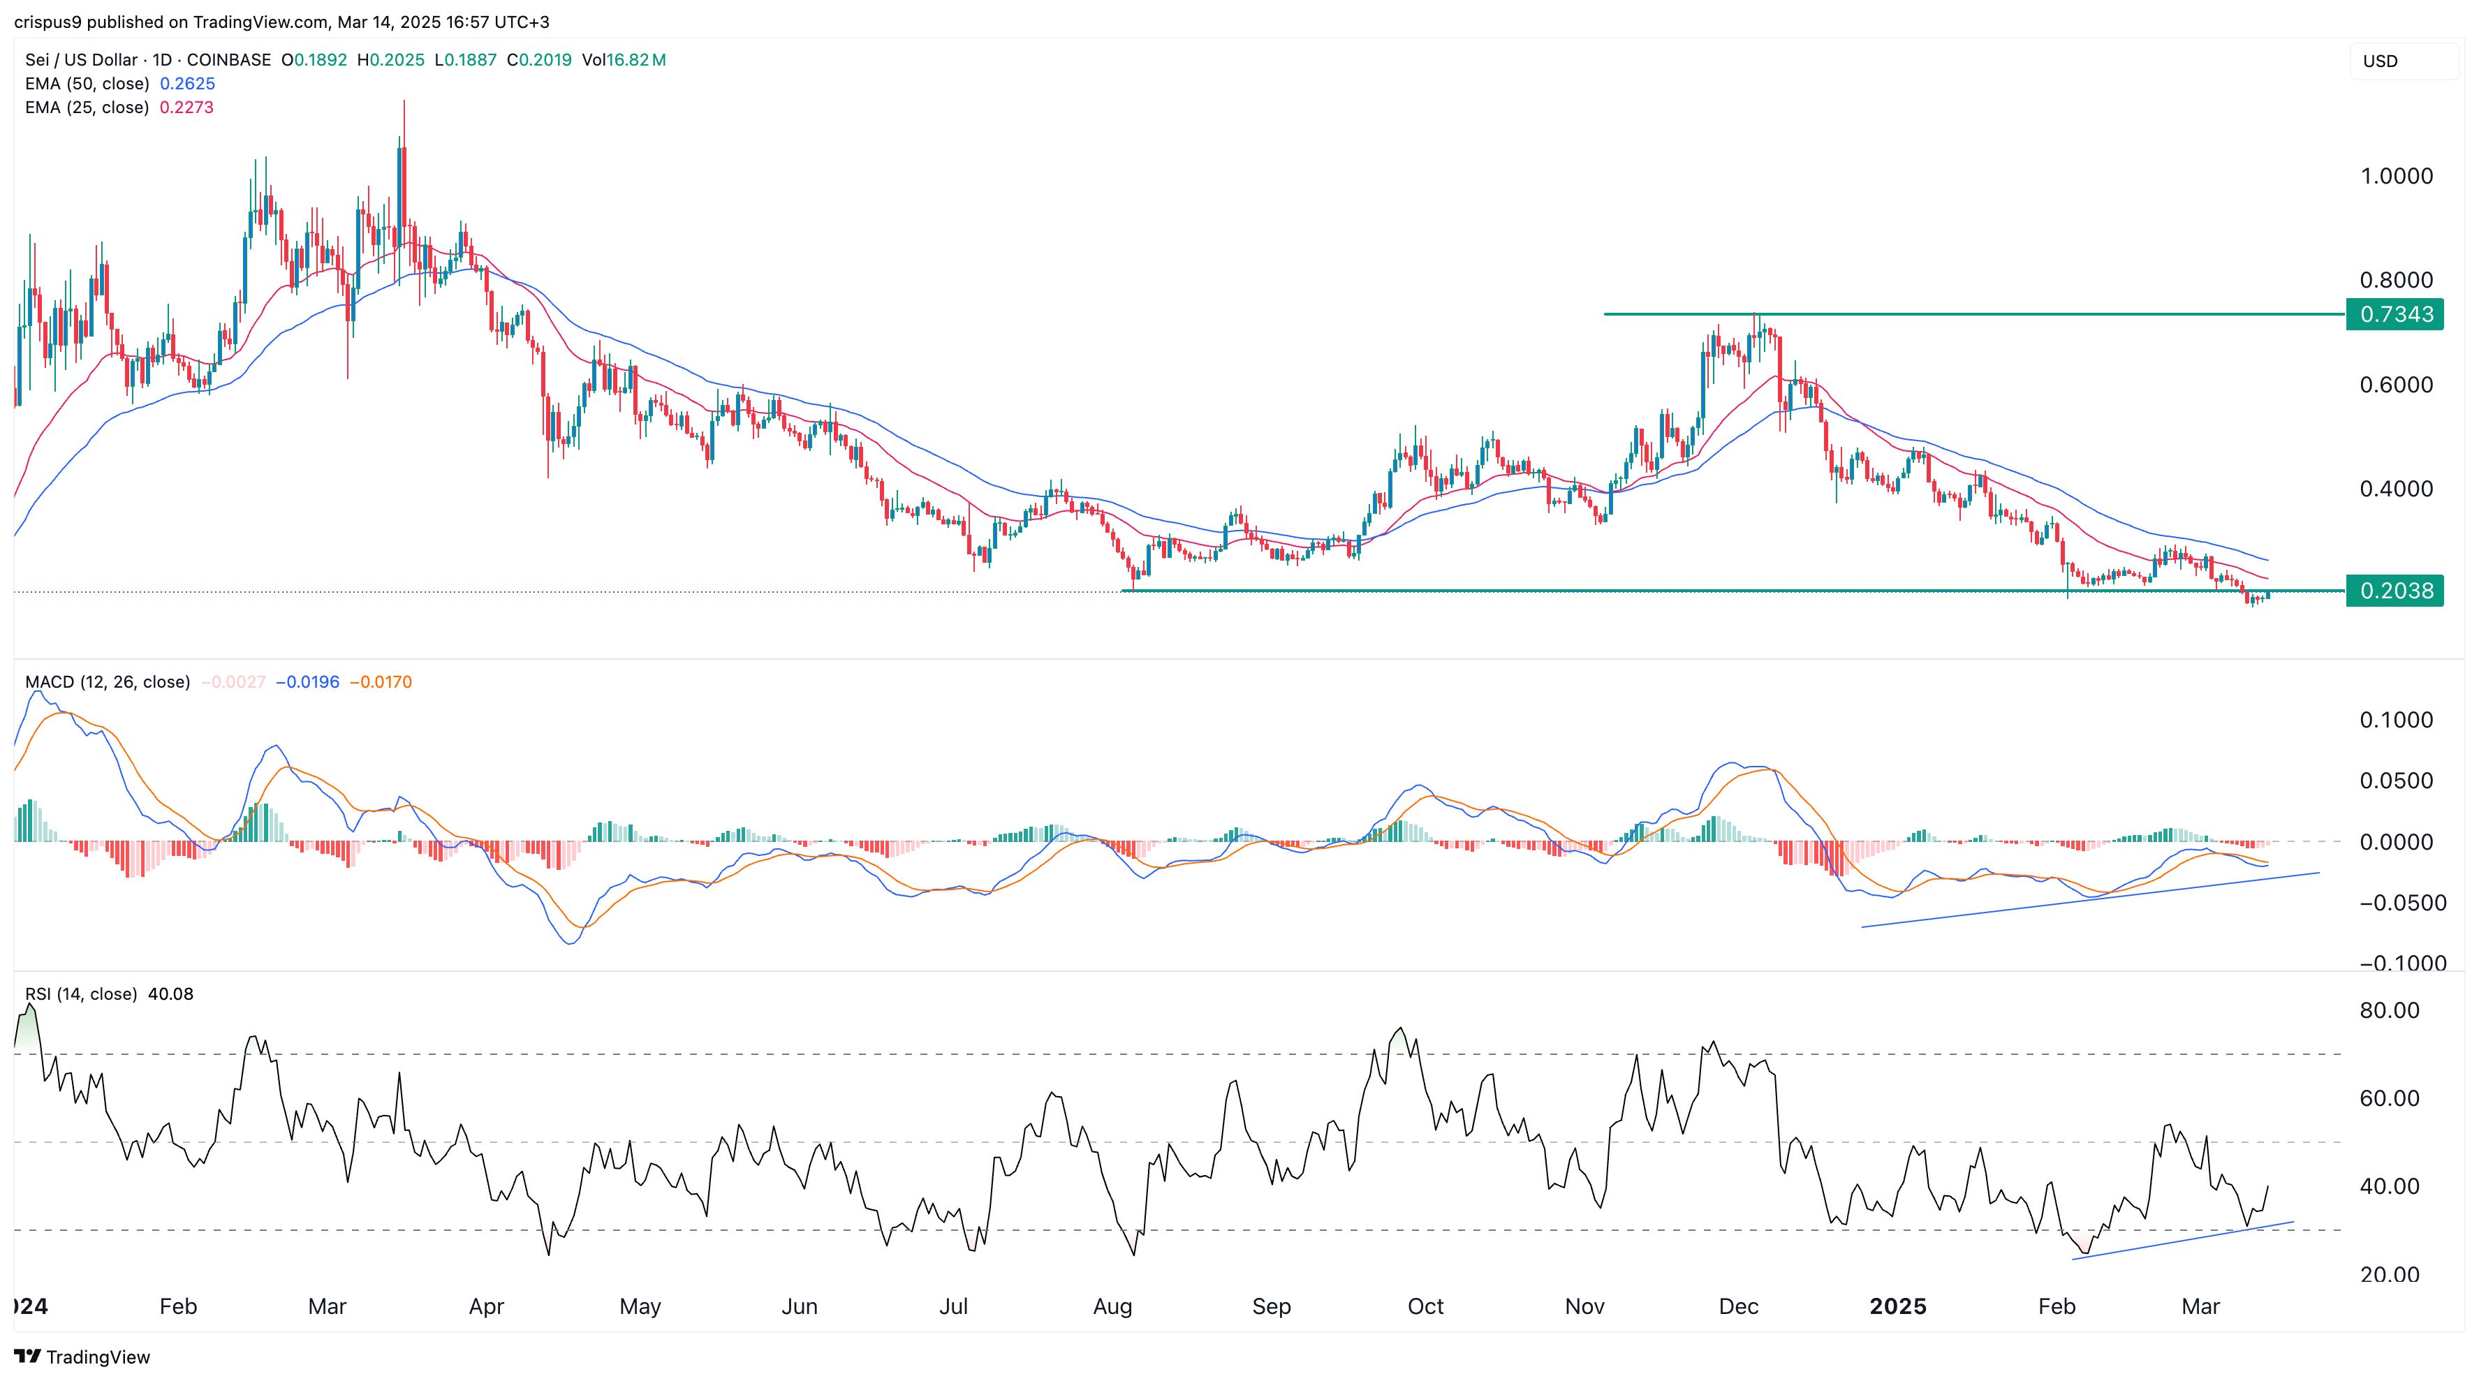This screenshot has width=2479, height=1381.
Task: Click the MACD signal value -0.0170
Action: click(x=380, y=682)
